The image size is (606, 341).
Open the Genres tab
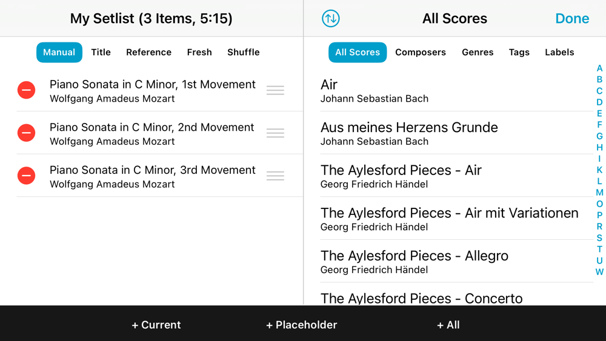tap(478, 53)
